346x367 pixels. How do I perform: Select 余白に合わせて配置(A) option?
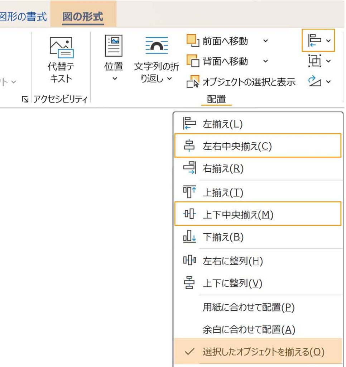click(258, 329)
